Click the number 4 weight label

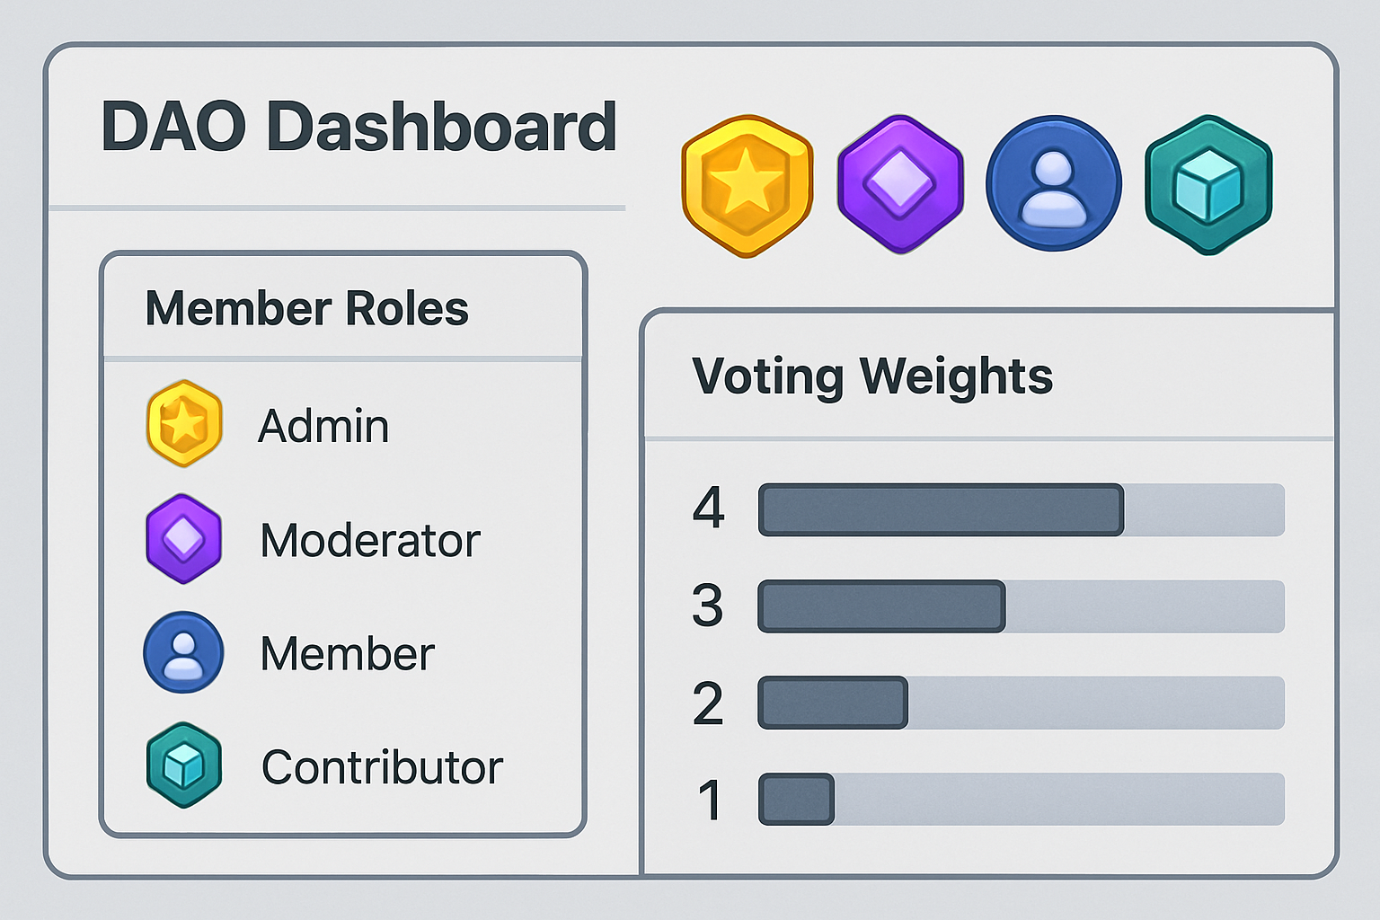[x=708, y=509]
